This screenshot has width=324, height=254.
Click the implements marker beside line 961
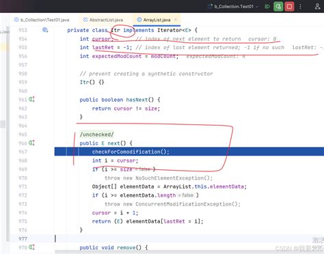pos(31,99)
